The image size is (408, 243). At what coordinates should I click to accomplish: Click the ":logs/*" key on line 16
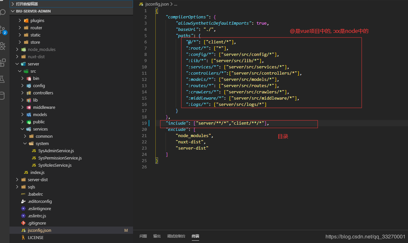click(x=197, y=104)
